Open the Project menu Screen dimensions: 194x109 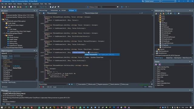coord(25,4)
